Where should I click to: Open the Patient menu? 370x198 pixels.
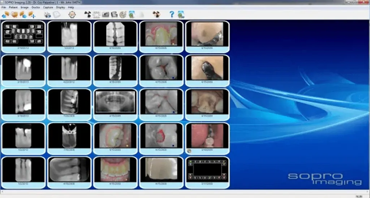pos(13,7)
